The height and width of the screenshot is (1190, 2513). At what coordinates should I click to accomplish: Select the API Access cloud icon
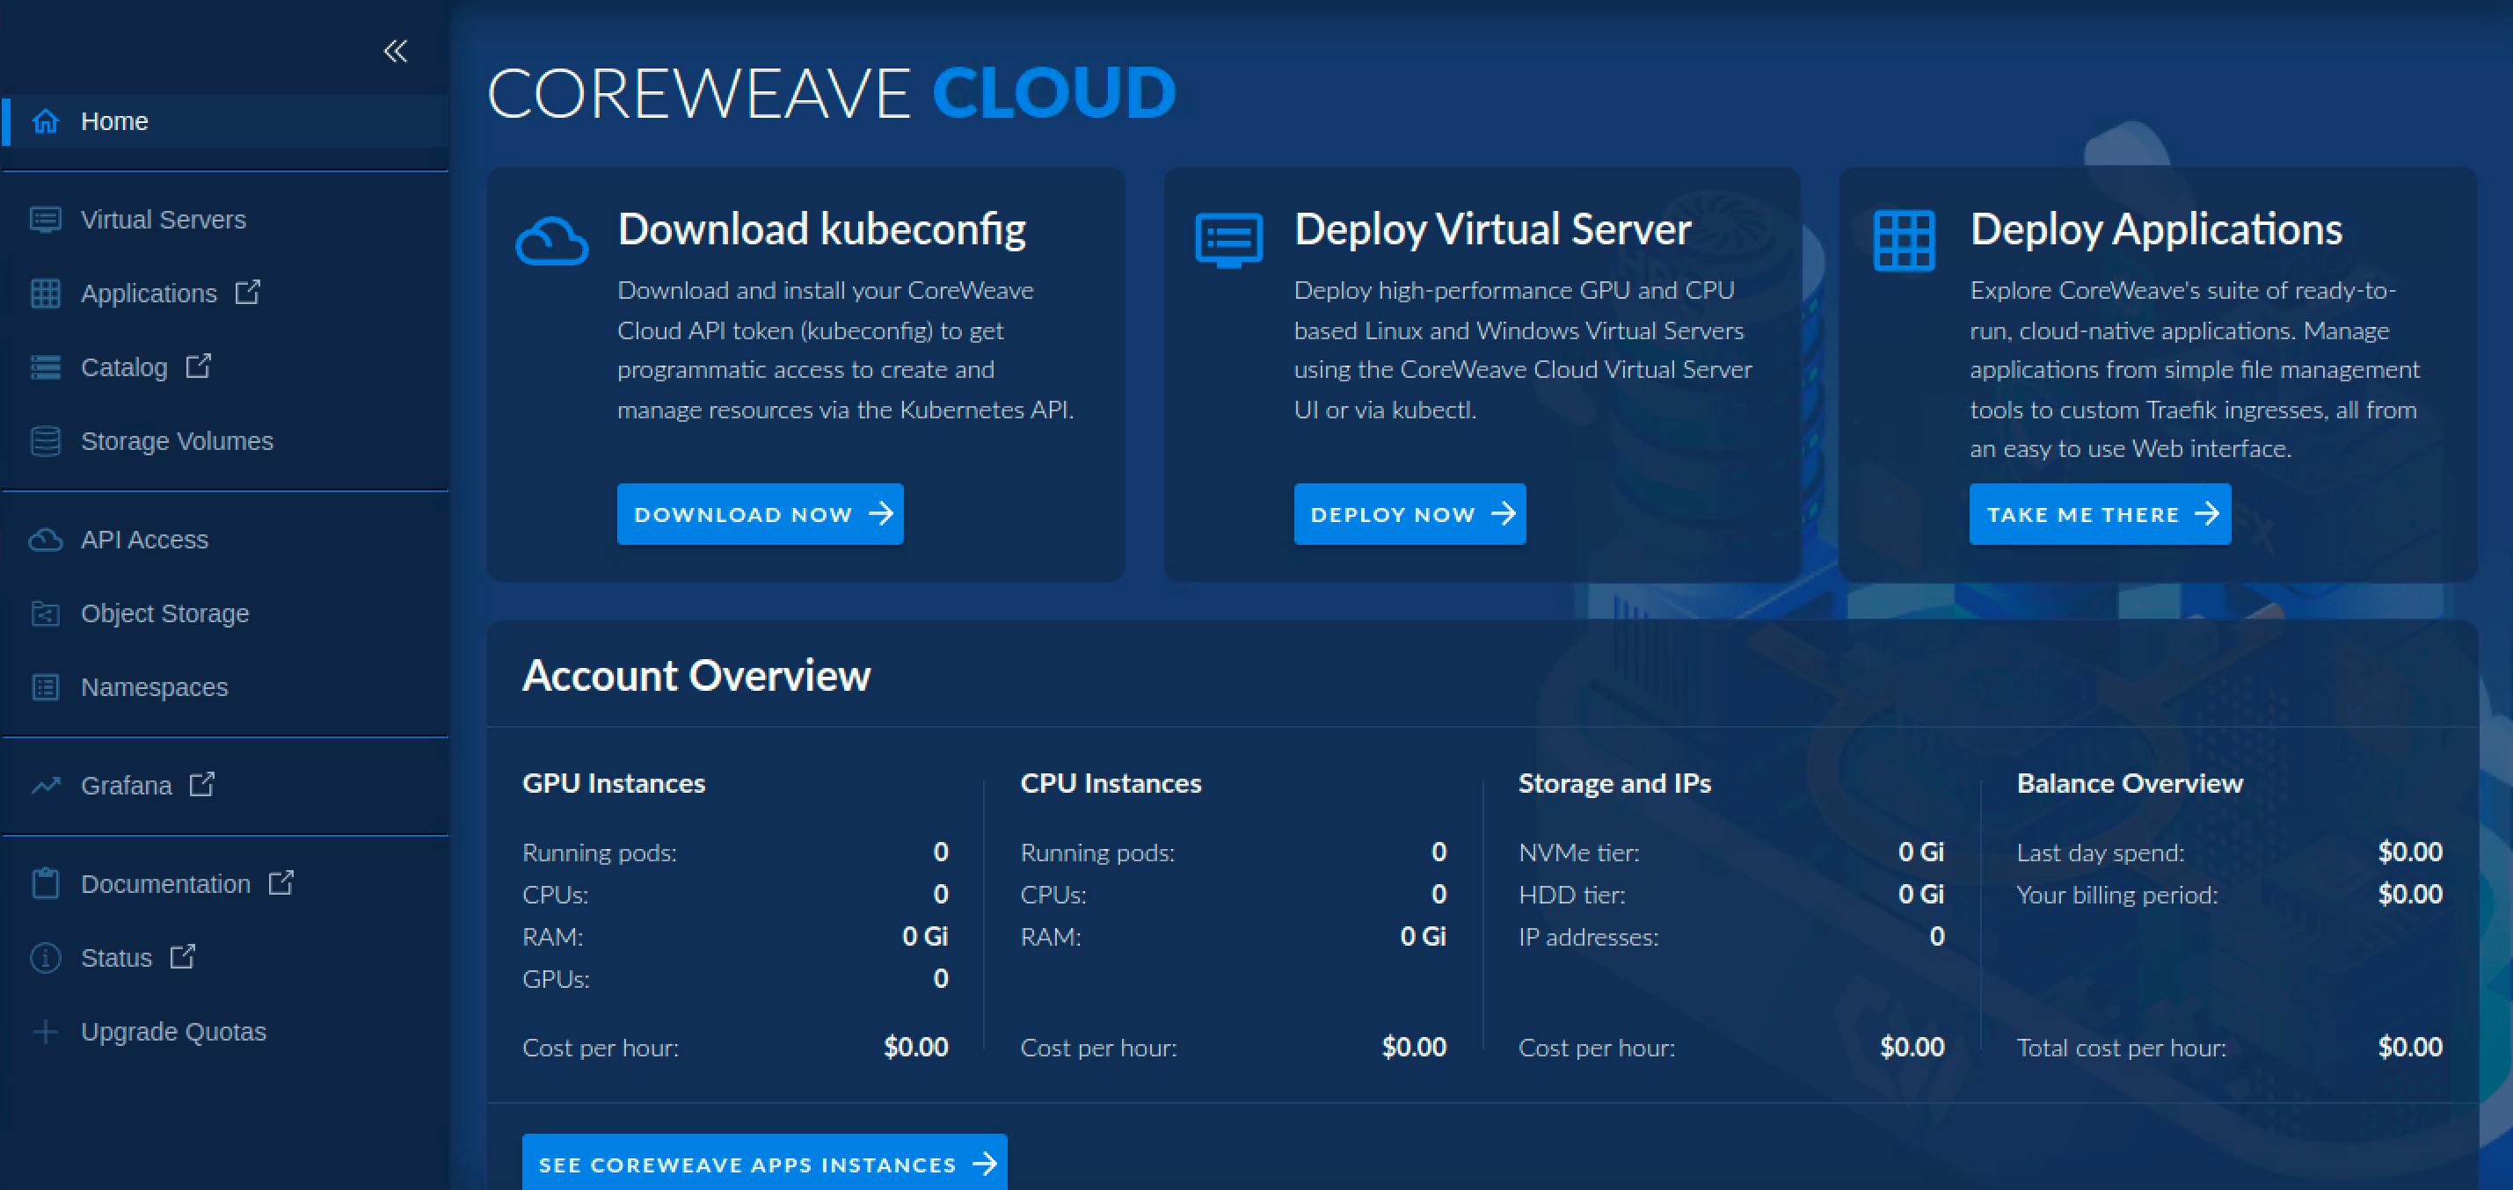point(45,539)
